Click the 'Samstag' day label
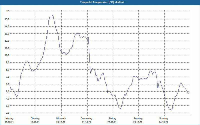Viewport: 200px width, 125px height. [x=138, y=118]
